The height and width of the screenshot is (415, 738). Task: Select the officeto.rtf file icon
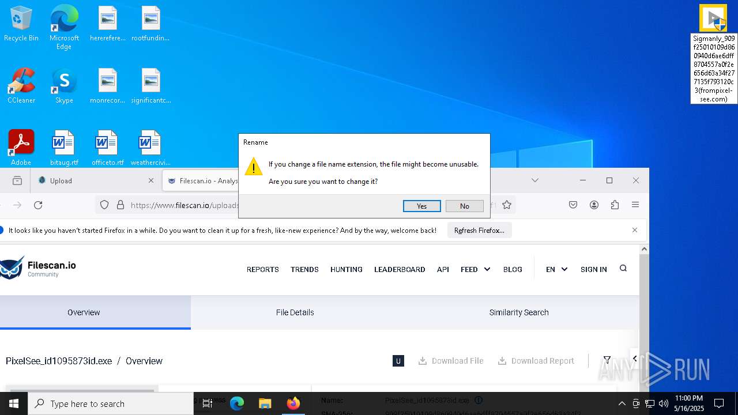(107, 148)
